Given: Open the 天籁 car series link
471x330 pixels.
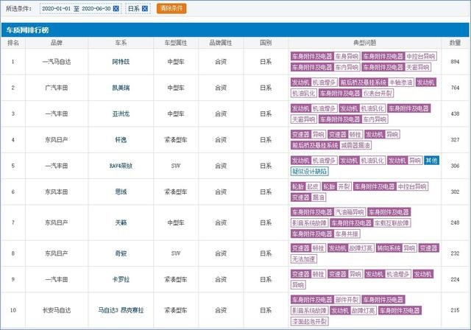Looking at the screenshot, I should coord(121,222).
